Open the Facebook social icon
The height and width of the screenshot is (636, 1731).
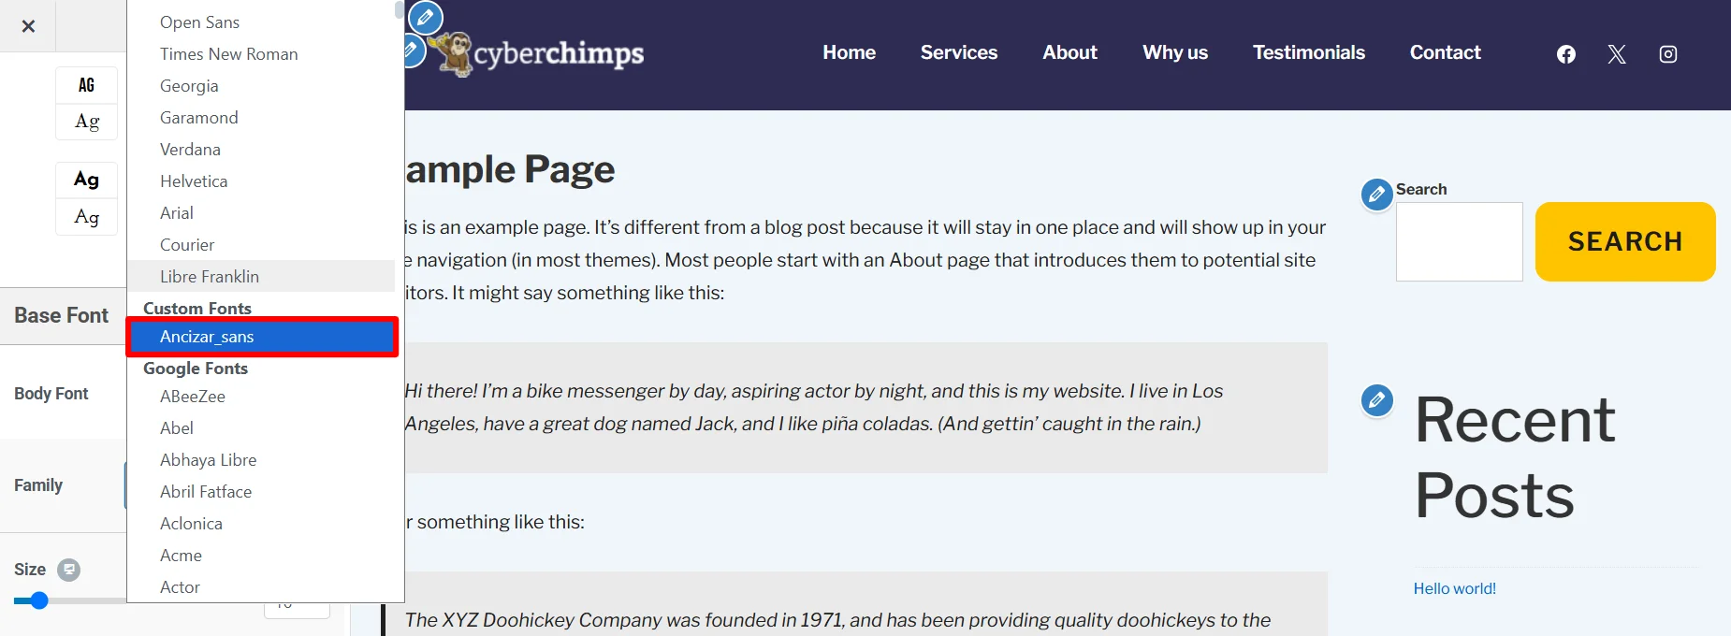(1566, 54)
